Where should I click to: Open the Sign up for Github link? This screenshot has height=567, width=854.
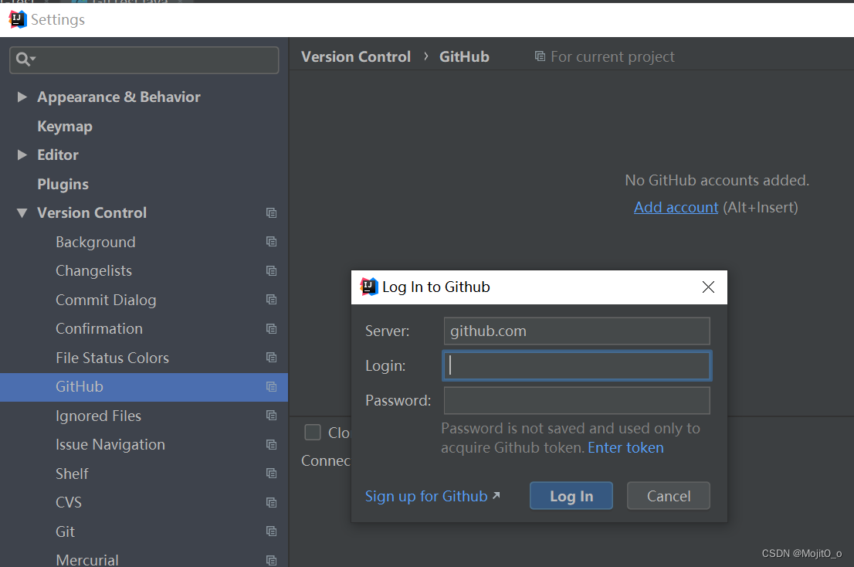pos(426,496)
